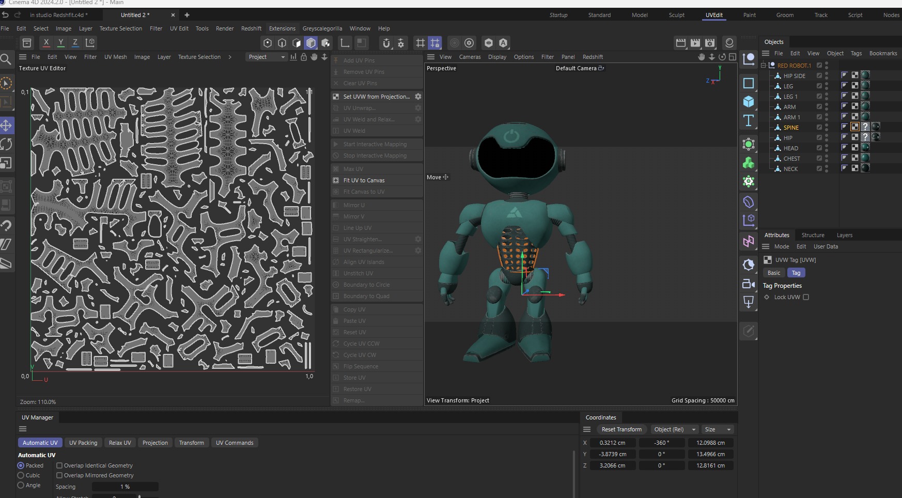Click Render View clapperboard icon
The height and width of the screenshot is (498, 902).
click(681, 43)
